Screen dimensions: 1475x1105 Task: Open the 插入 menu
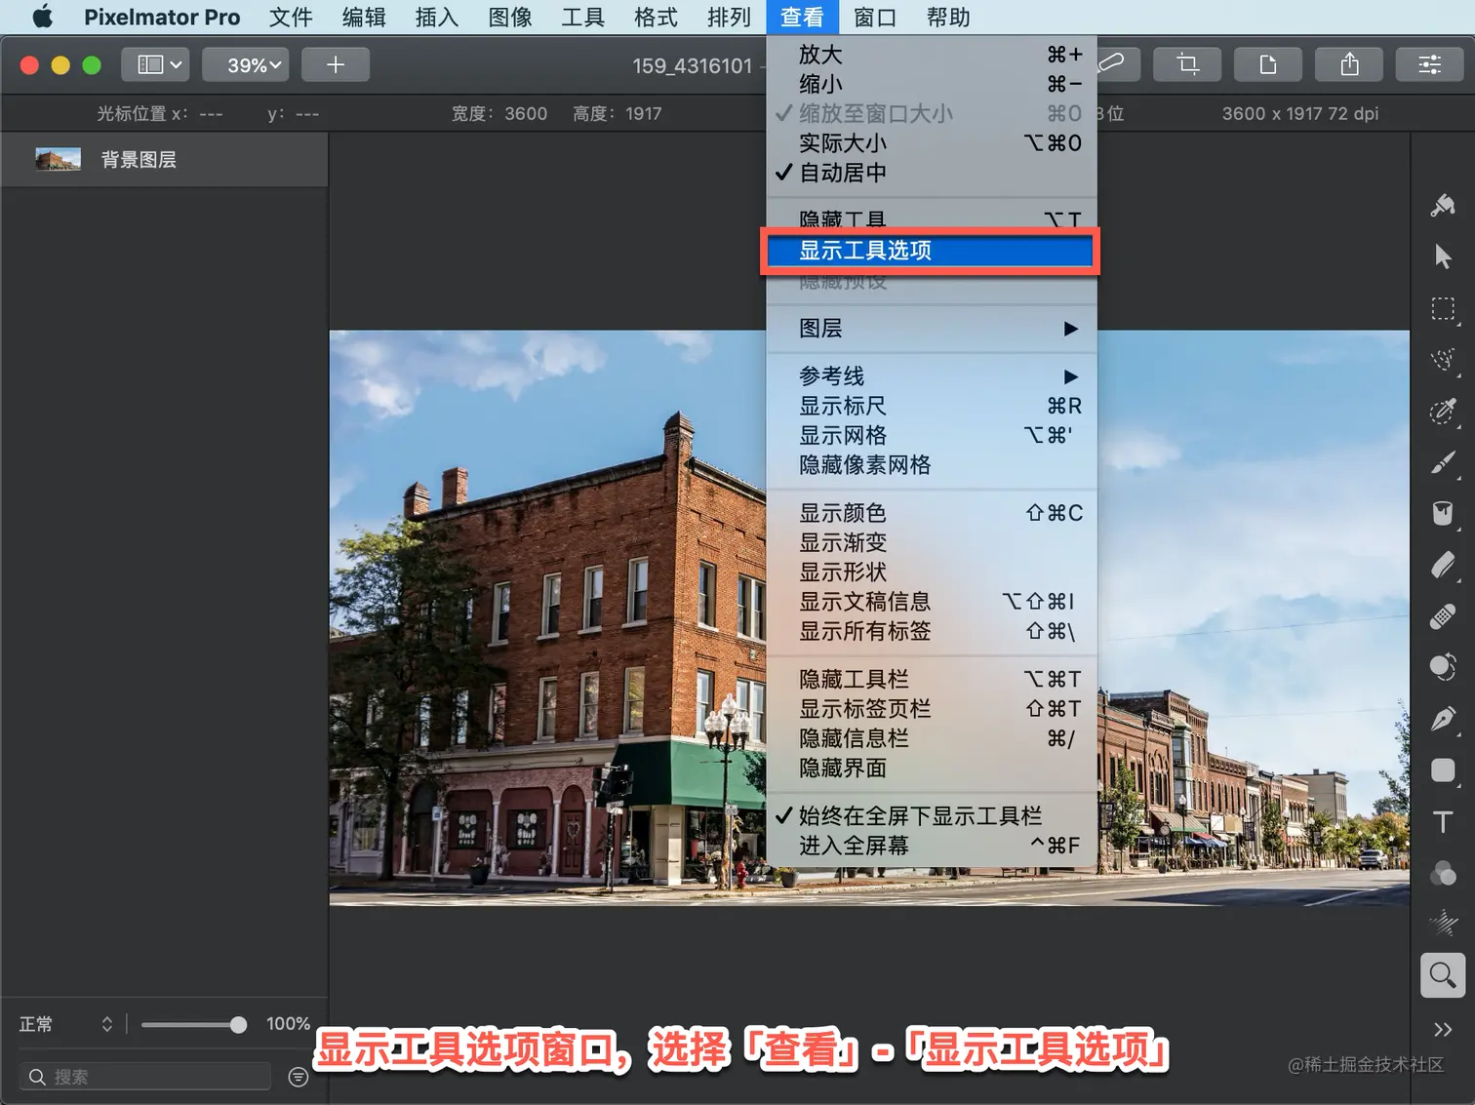[x=436, y=17]
